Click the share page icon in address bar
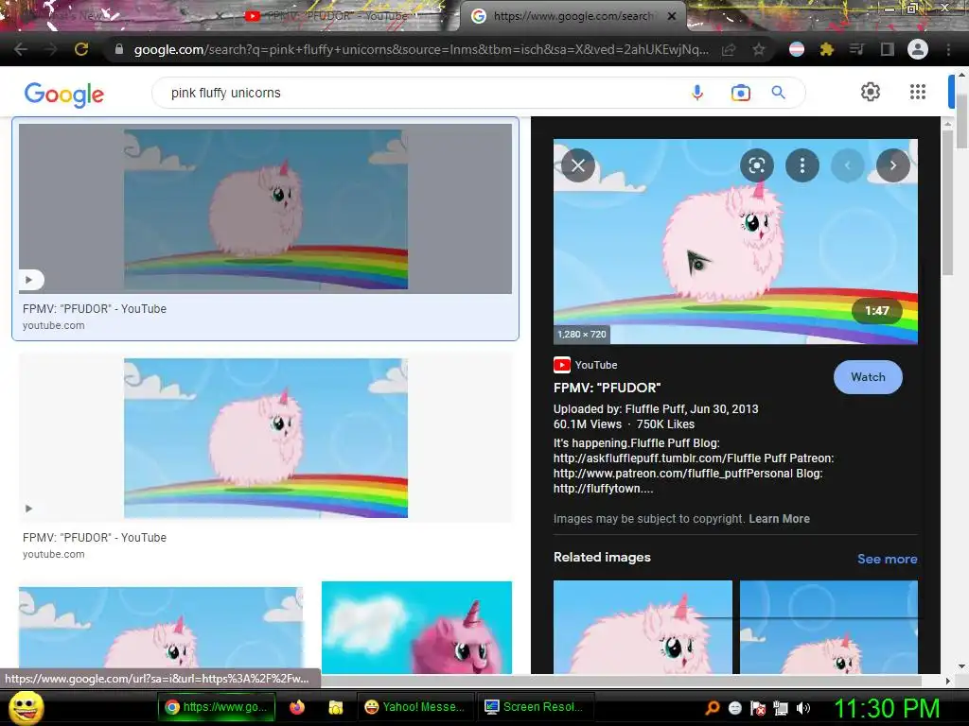 tap(729, 49)
